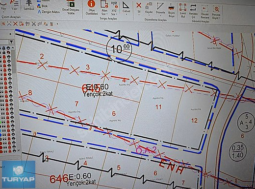Toggle the crossed-out printer icon in layer list
The height and width of the screenshot is (189, 255).
[x=8, y=52]
